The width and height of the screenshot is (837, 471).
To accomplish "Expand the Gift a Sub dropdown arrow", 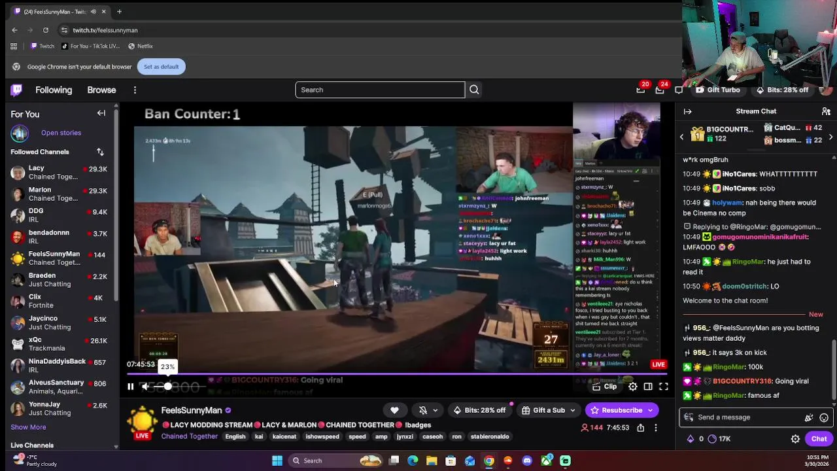I will tap(573, 410).
